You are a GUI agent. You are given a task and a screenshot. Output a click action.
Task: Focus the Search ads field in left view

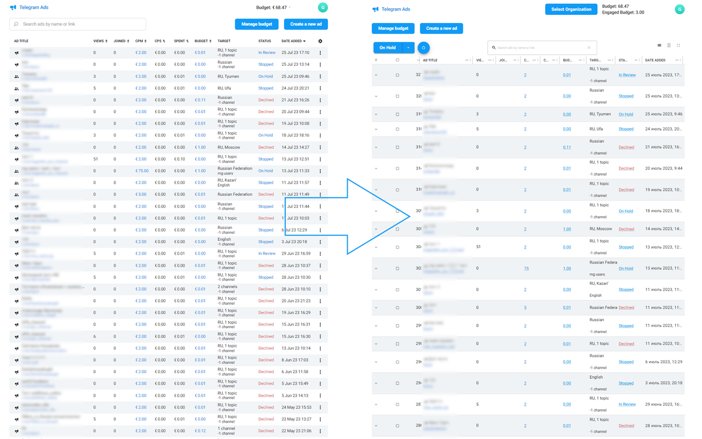[78, 24]
